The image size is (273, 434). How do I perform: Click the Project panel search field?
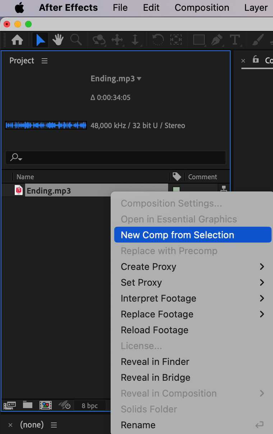tap(116, 157)
